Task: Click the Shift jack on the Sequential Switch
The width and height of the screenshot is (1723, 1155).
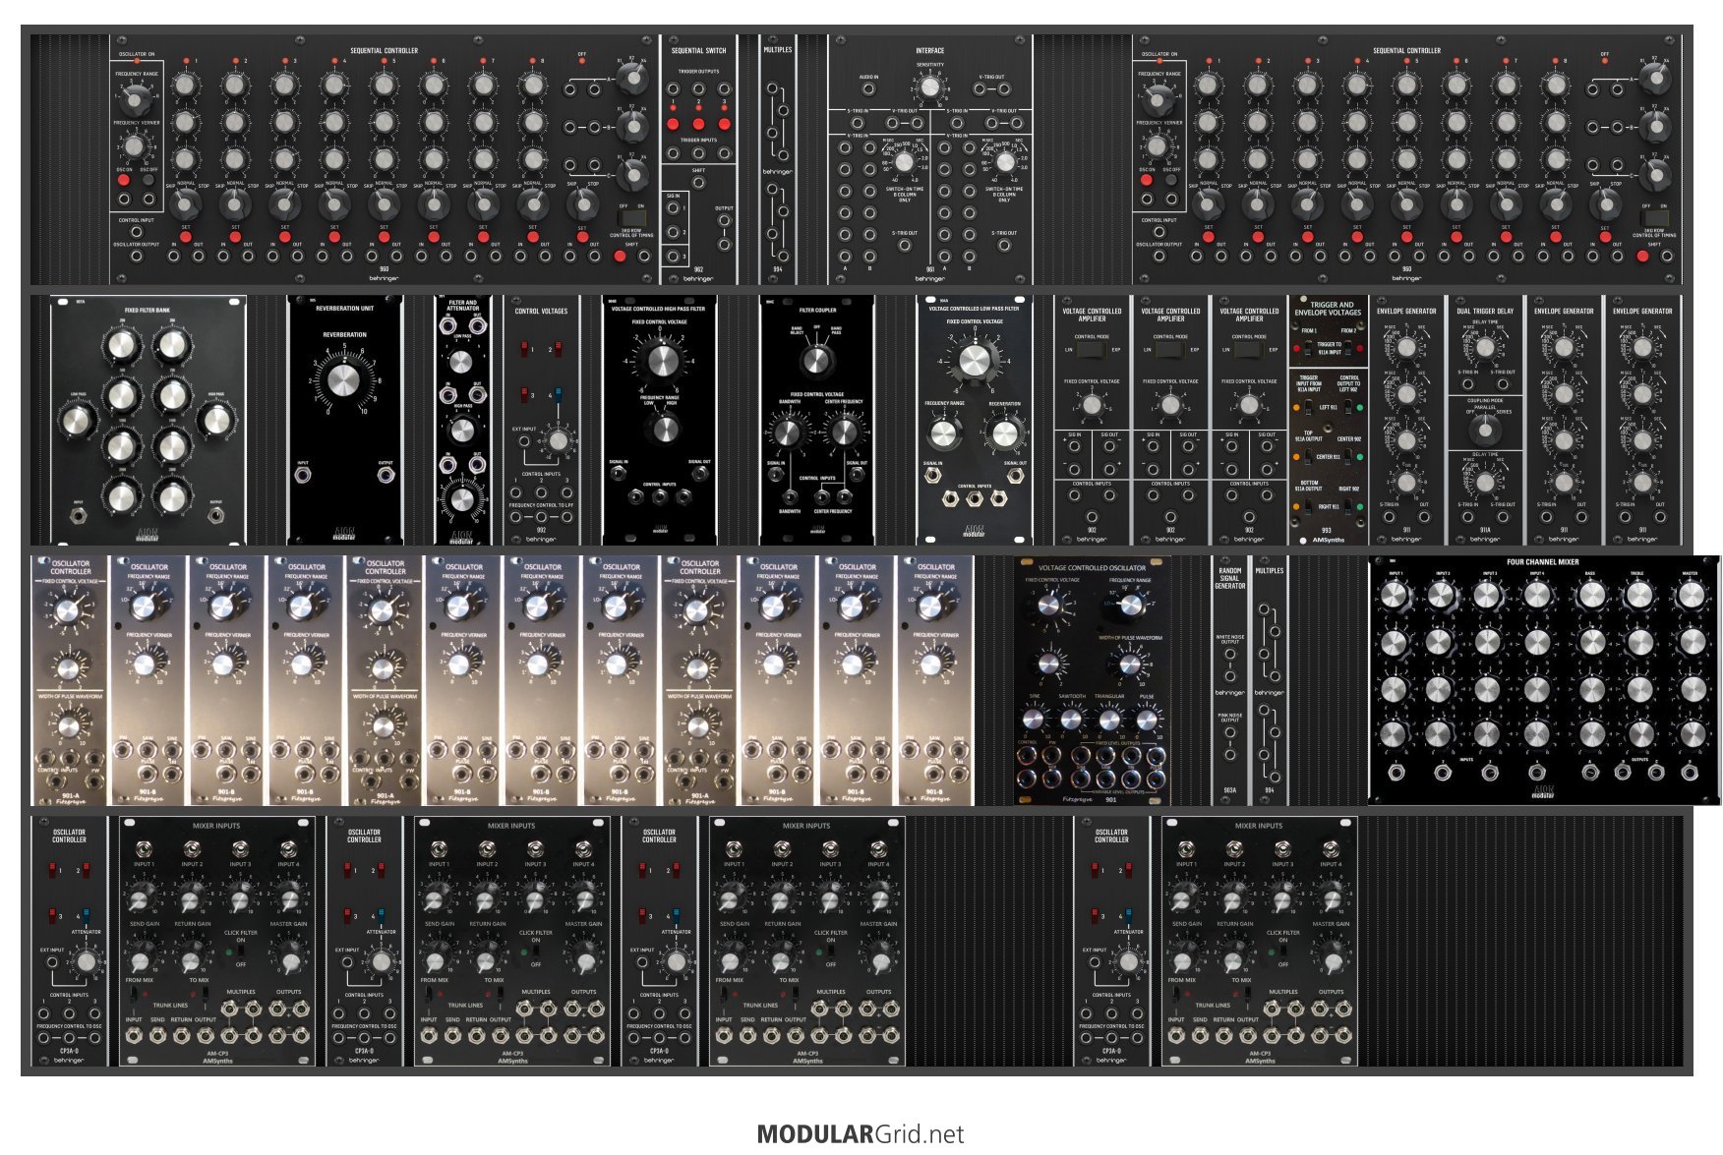Action: point(697,183)
